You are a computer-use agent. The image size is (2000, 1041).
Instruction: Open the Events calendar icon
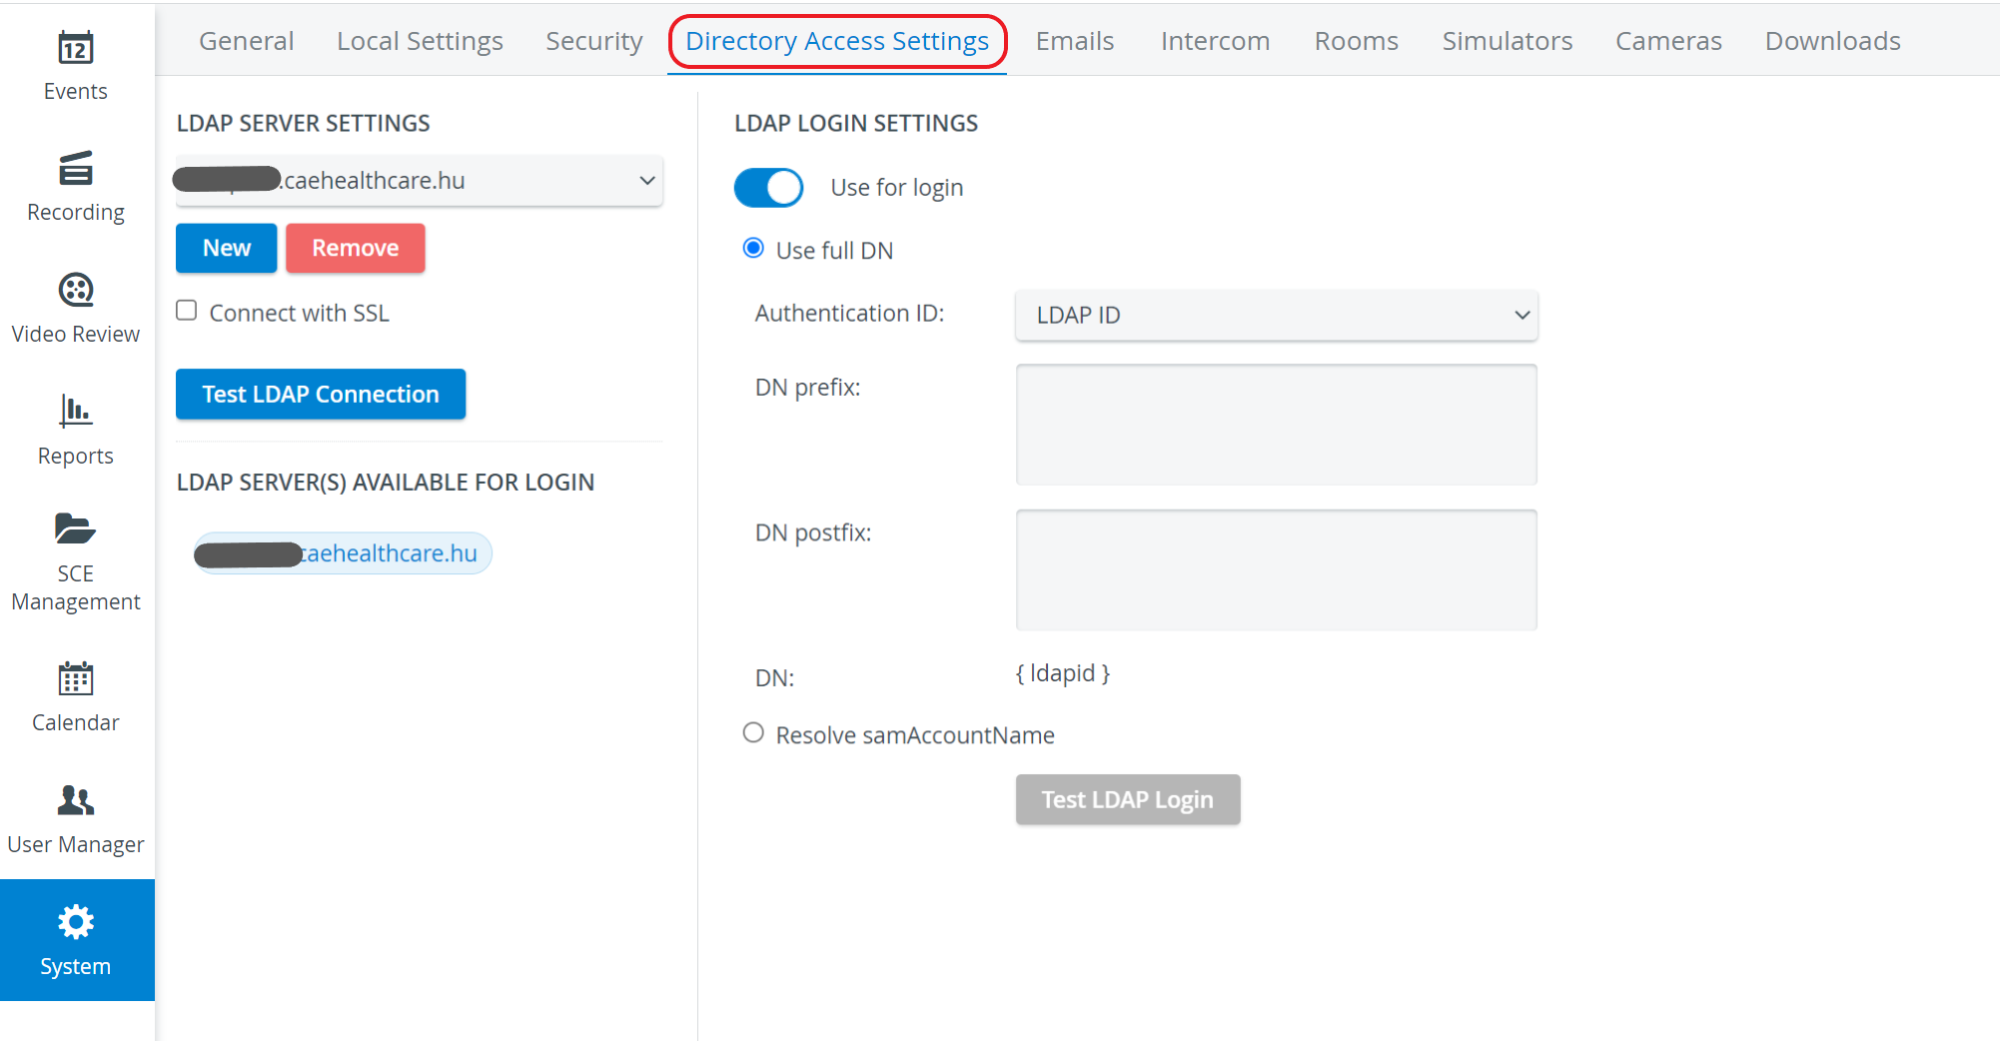coord(76,47)
